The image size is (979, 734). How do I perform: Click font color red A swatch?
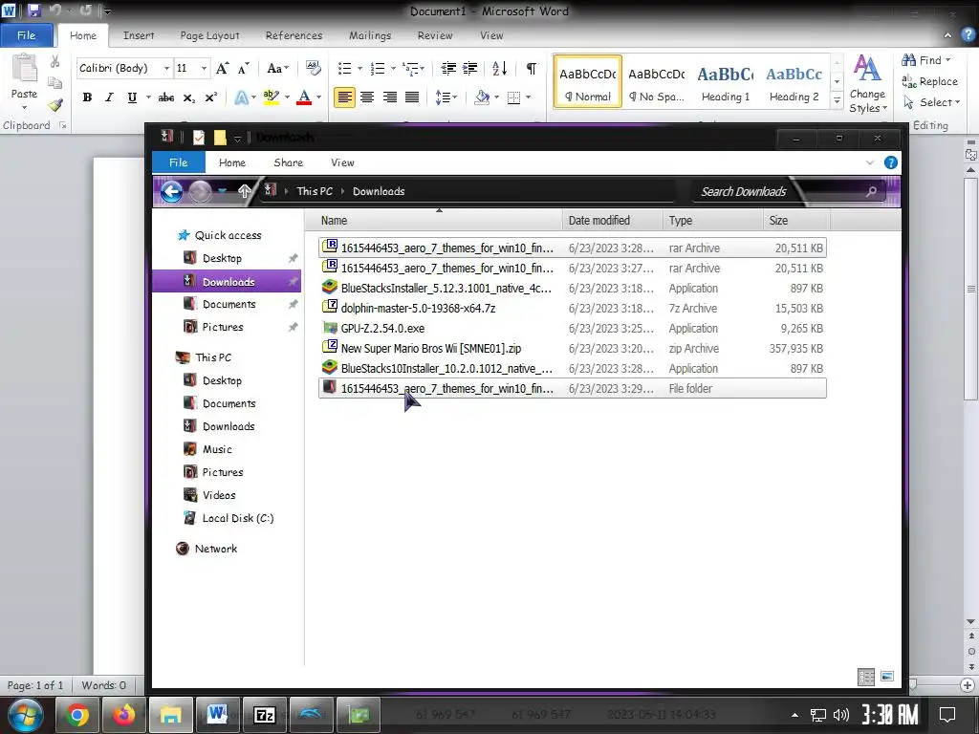[x=304, y=97]
